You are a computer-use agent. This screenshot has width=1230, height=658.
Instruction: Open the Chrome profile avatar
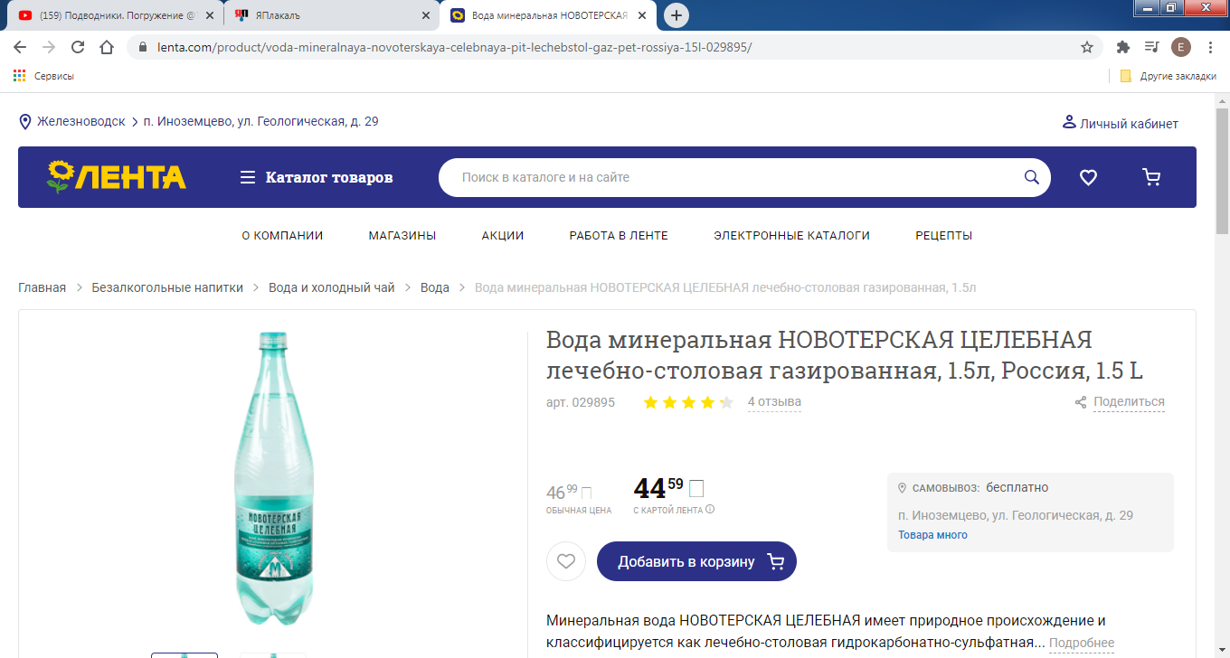pyautogui.click(x=1180, y=47)
